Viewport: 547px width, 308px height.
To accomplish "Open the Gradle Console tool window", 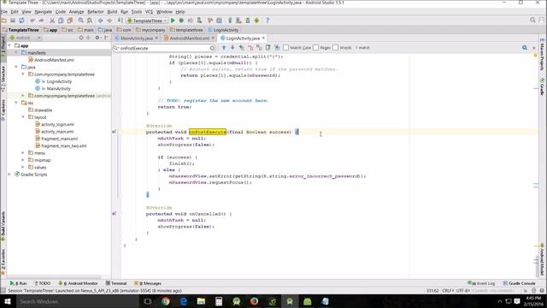I will 519,283.
